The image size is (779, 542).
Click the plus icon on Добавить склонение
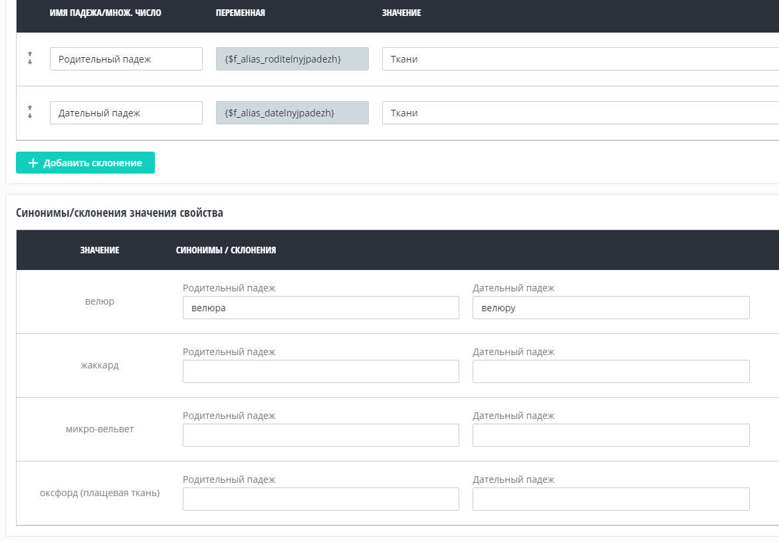click(33, 163)
